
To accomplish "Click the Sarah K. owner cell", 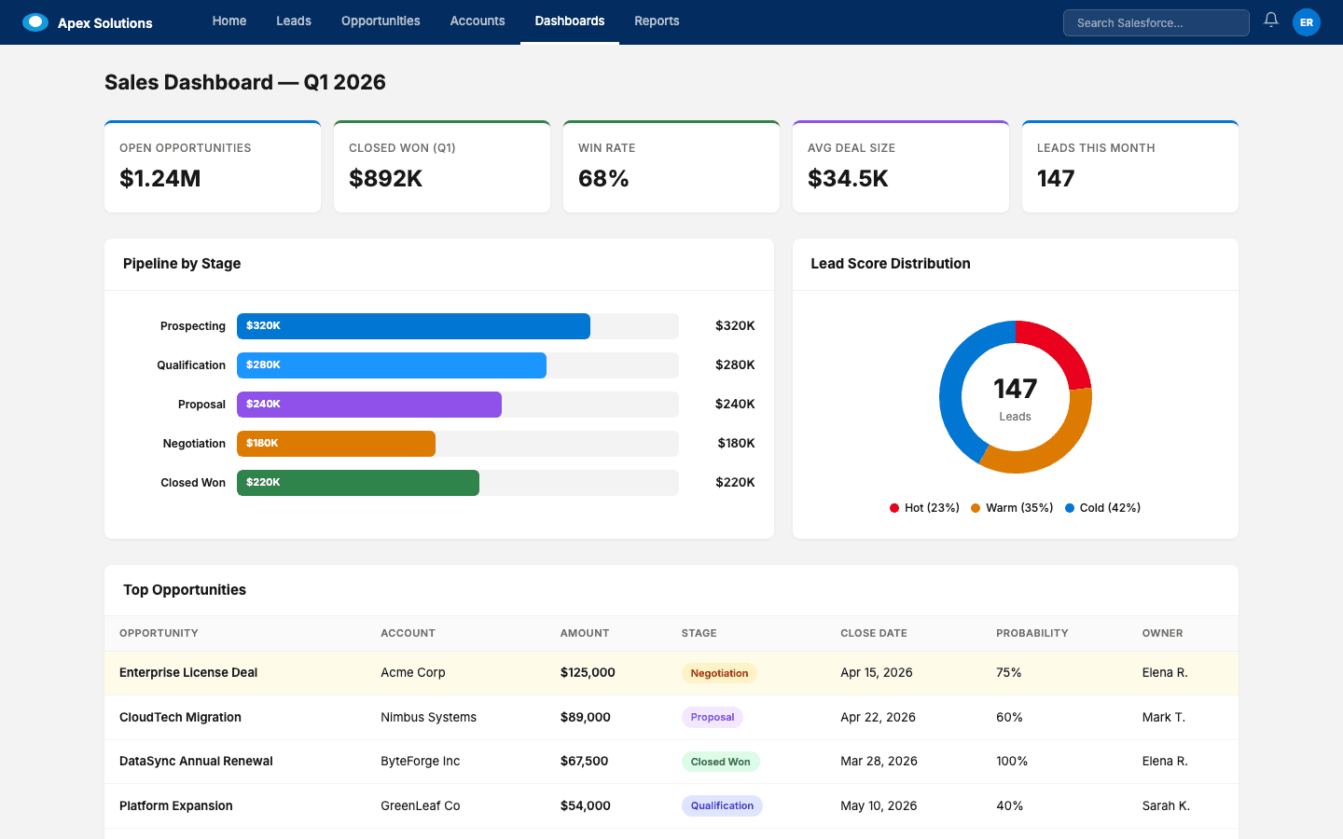I will pyautogui.click(x=1166, y=806).
